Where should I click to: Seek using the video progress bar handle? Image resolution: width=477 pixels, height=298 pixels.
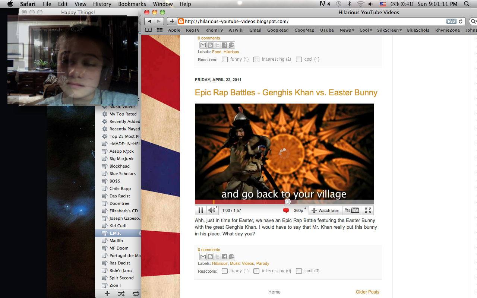(x=288, y=202)
